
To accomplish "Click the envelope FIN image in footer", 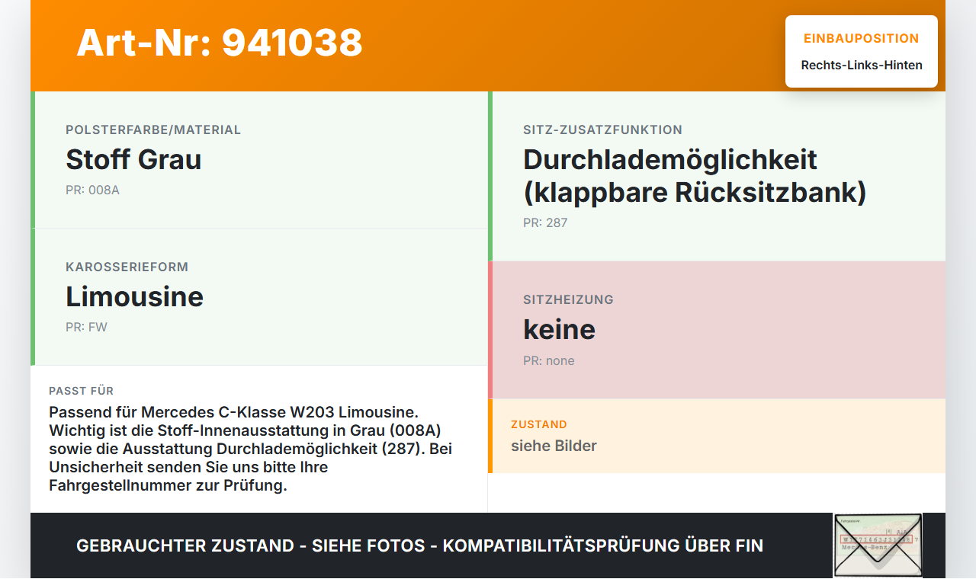I will [x=878, y=545].
